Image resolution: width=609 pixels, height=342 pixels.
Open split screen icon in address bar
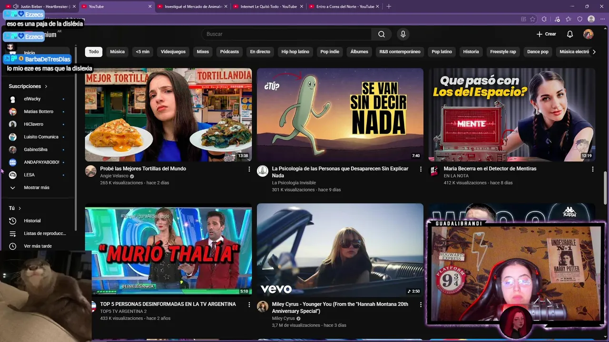tap(523, 19)
